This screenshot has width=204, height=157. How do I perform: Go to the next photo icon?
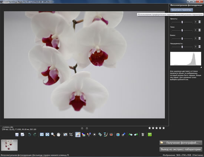click(x=136, y=134)
